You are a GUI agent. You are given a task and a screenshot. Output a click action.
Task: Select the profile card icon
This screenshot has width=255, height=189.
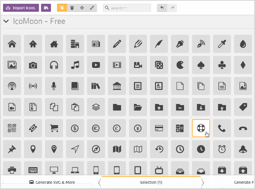[x=159, y=86]
